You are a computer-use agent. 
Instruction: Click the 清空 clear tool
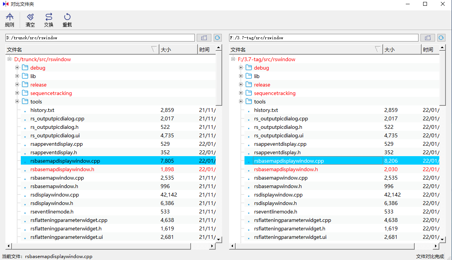(30, 20)
